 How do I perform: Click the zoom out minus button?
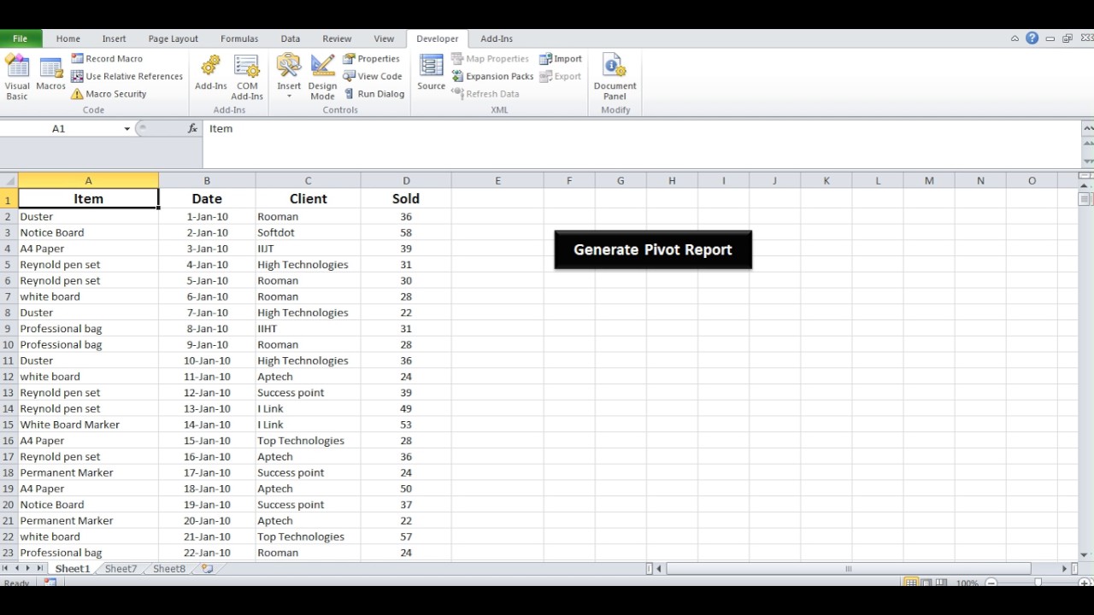click(x=991, y=583)
